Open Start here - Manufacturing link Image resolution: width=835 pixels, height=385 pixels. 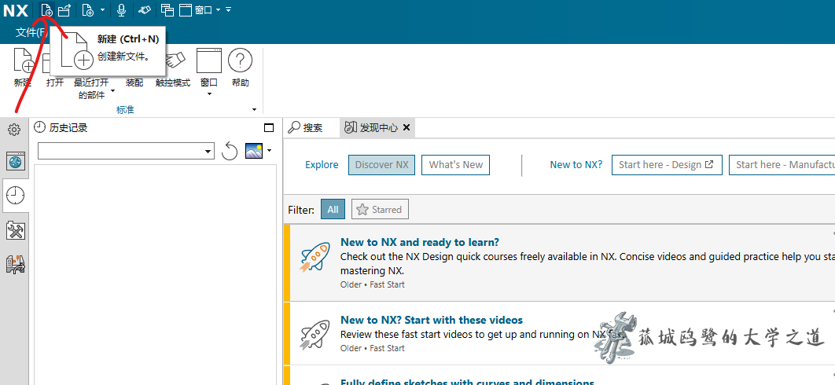click(x=782, y=165)
